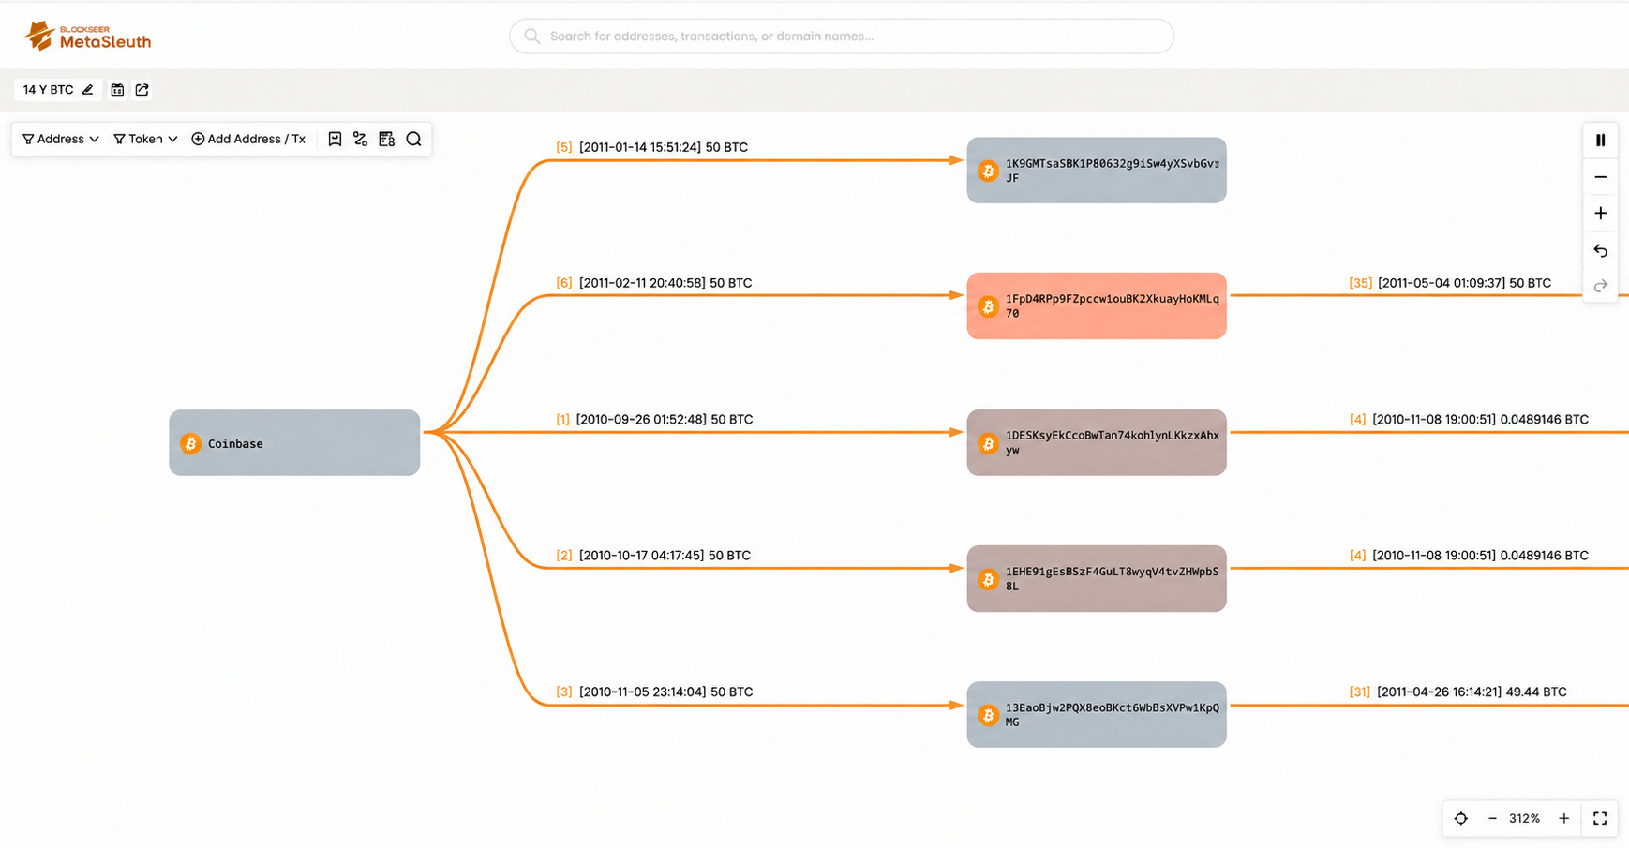This screenshot has width=1629, height=848.
Task: Click edge label [4] from the 1DESKsyE node
Action: pos(1469,420)
